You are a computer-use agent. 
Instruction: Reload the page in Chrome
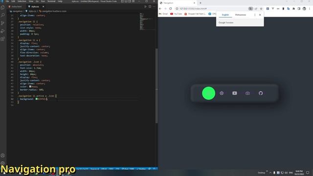[171, 9]
